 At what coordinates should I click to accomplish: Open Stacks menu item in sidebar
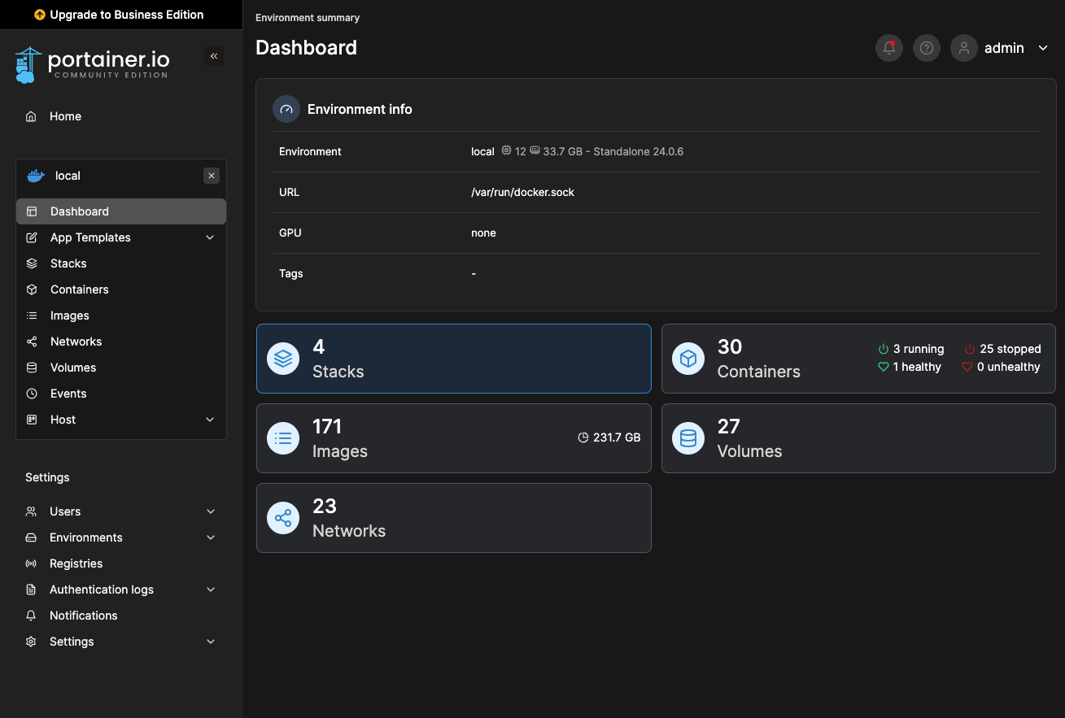click(x=121, y=263)
